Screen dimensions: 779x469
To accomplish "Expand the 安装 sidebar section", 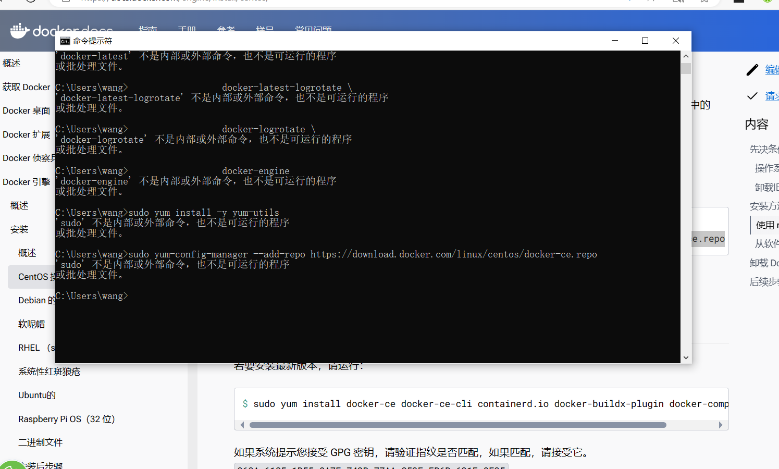I will tap(19, 229).
